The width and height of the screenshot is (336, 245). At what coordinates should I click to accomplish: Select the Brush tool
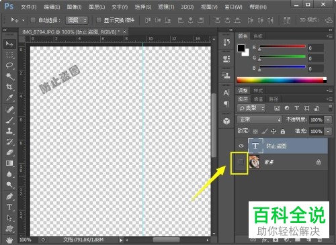[x=9, y=120]
